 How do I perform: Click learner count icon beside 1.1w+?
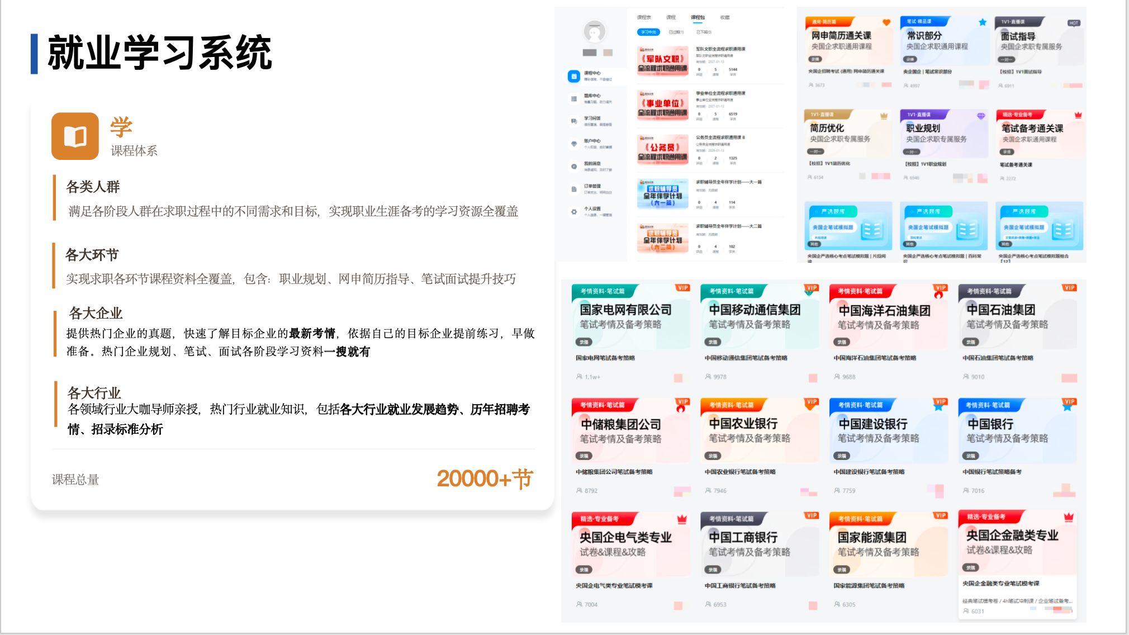coord(579,377)
